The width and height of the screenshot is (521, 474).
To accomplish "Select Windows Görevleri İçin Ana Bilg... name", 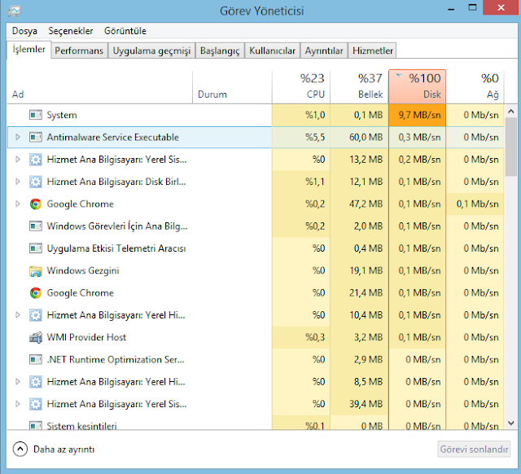I will 117,226.
